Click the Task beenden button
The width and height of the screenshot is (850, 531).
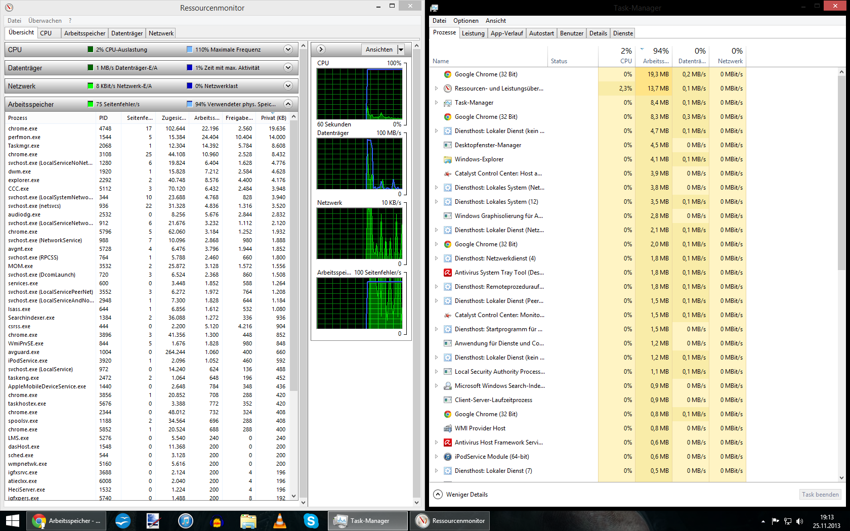(x=820, y=495)
